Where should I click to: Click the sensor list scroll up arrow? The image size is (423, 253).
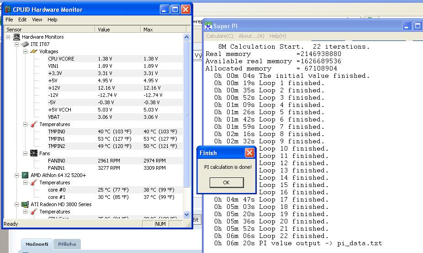[187, 37]
